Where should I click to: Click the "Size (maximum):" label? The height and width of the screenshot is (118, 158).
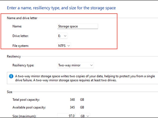24,116
